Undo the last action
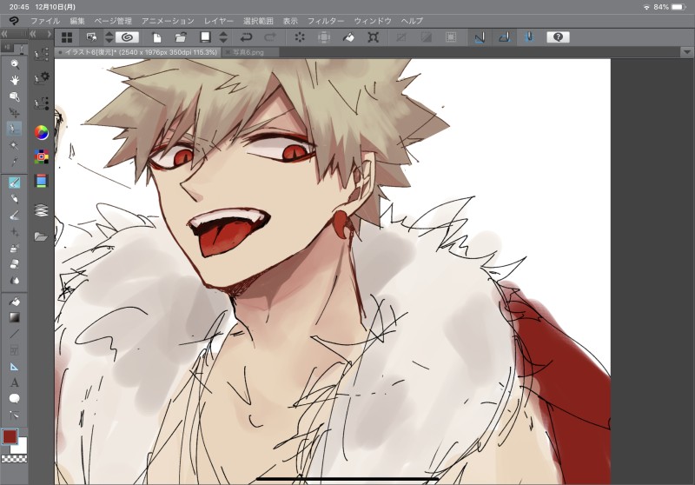 [x=246, y=37]
